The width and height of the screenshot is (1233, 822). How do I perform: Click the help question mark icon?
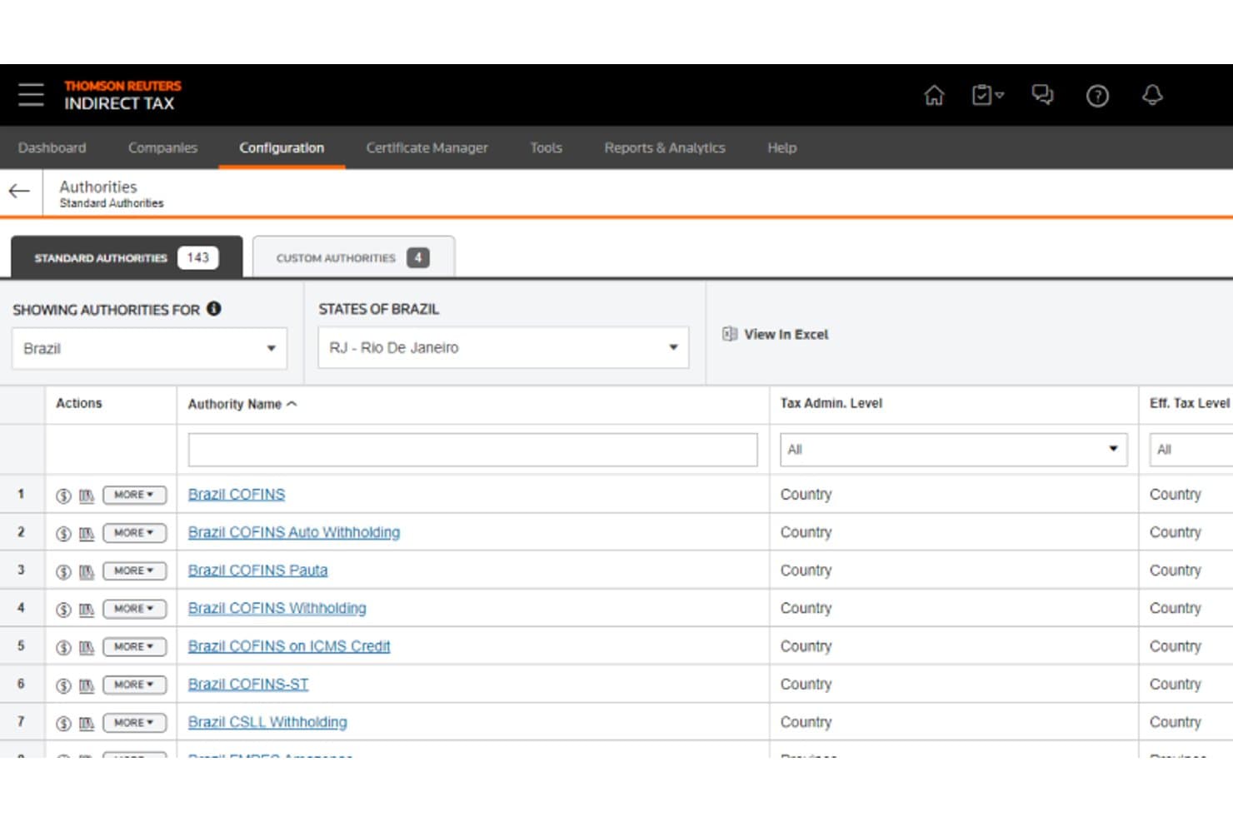pyautogui.click(x=1097, y=97)
